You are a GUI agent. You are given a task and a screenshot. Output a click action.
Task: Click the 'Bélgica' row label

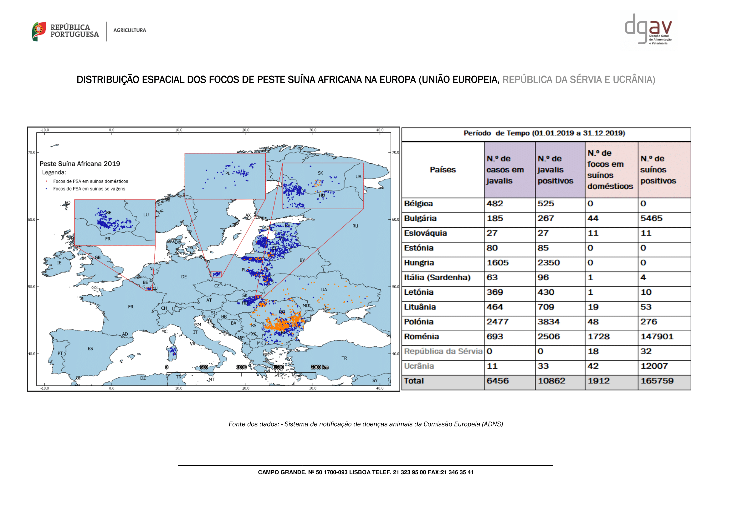pos(418,204)
